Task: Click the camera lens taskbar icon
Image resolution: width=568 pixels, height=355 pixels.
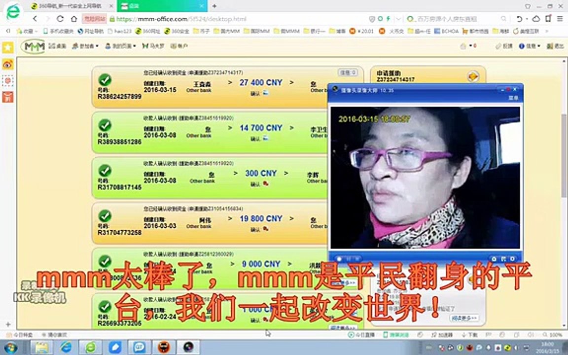Action: click(188, 348)
